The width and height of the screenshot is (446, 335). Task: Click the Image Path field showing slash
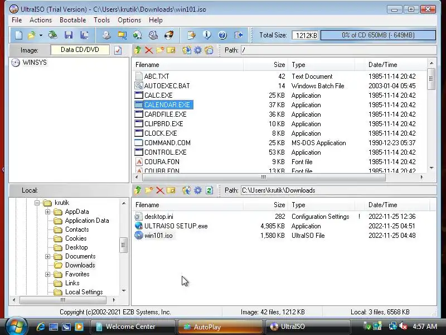click(338, 50)
